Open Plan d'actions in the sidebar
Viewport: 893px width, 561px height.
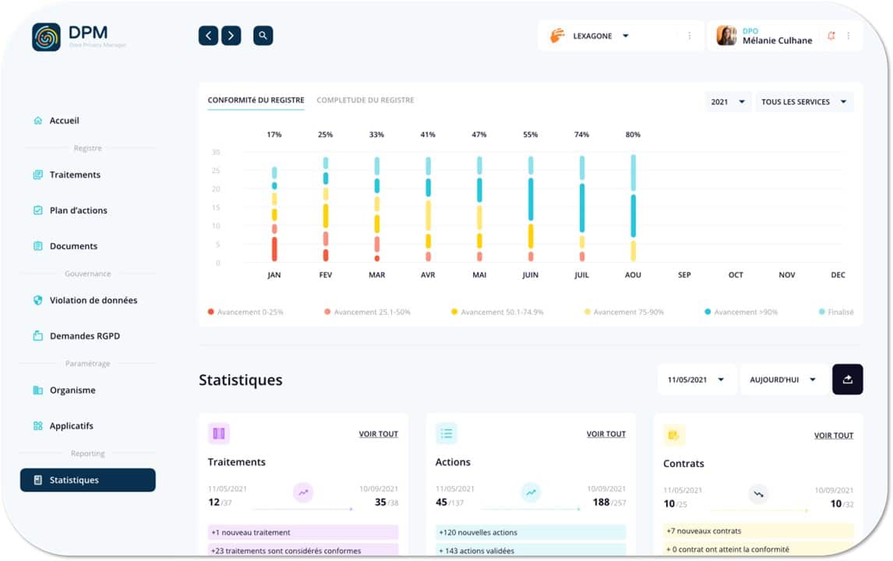pos(78,210)
